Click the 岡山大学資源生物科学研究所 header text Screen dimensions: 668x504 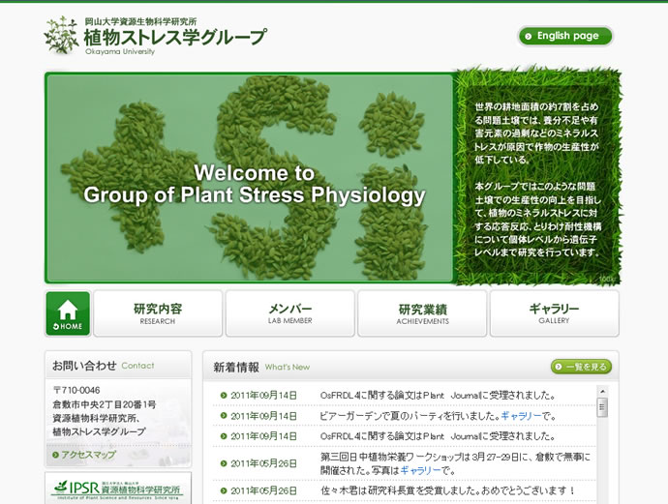coord(140,21)
